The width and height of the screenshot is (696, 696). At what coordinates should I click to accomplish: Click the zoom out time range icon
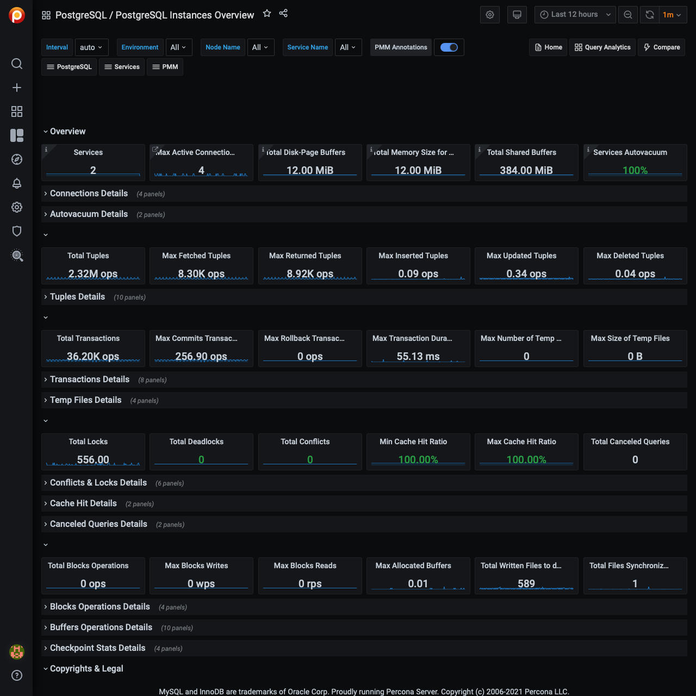(x=628, y=15)
